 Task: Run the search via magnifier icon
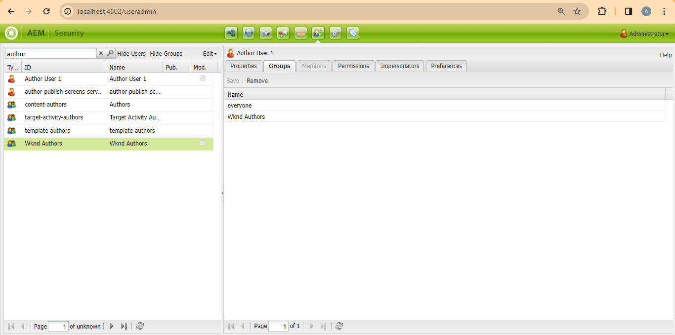(110, 53)
